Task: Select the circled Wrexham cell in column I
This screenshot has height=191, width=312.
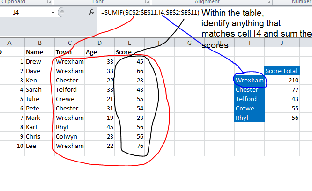Action: [x=250, y=80]
